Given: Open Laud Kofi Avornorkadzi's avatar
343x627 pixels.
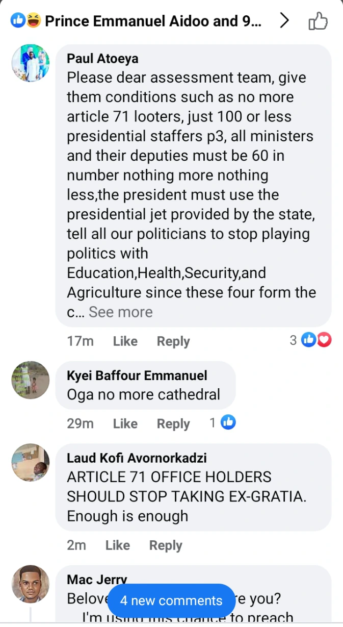Looking at the screenshot, I should click(x=31, y=462).
